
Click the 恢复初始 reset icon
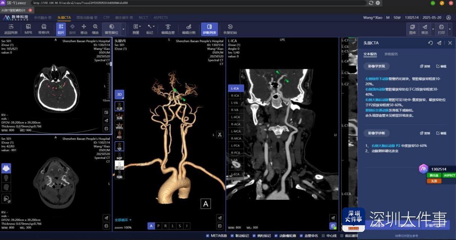[x=230, y=29]
